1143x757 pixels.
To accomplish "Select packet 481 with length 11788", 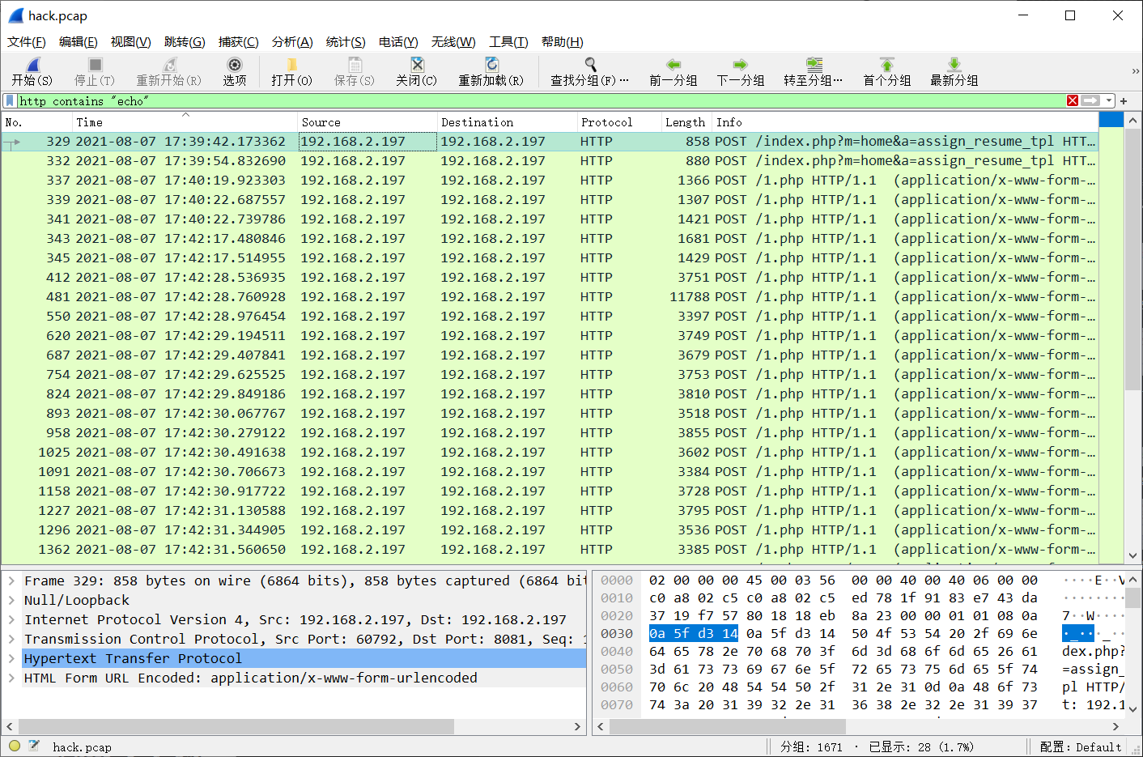I will click(x=550, y=297).
